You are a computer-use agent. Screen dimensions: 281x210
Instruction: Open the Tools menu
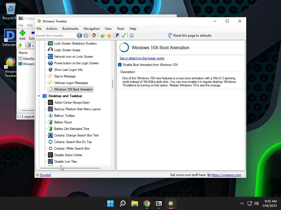[121, 29]
